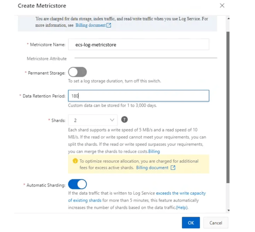Toggle the Permanent Storage switch
255x232 pixels.
tap(77, 72)
